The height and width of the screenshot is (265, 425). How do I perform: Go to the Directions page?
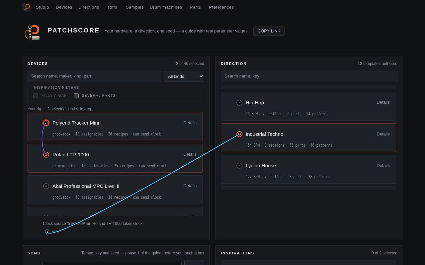[89, 7]
